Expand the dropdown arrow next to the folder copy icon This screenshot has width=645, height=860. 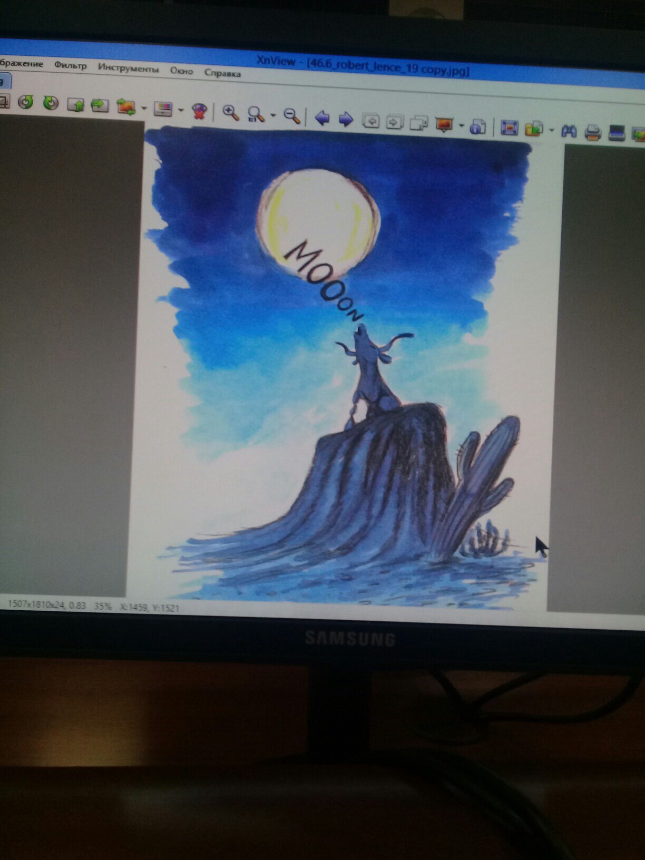click(x=551, y=130)
